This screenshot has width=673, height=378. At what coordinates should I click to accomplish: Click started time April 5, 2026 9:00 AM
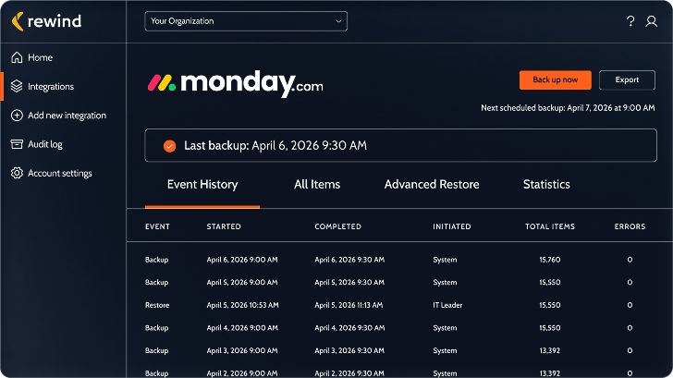(242, 282)
